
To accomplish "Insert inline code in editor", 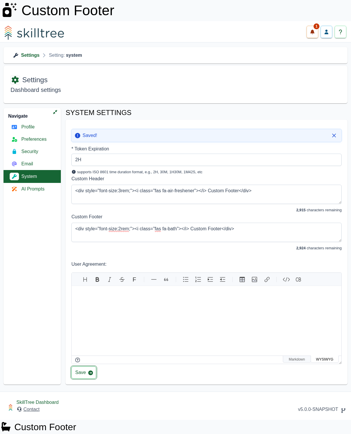I will pos(286,279).
